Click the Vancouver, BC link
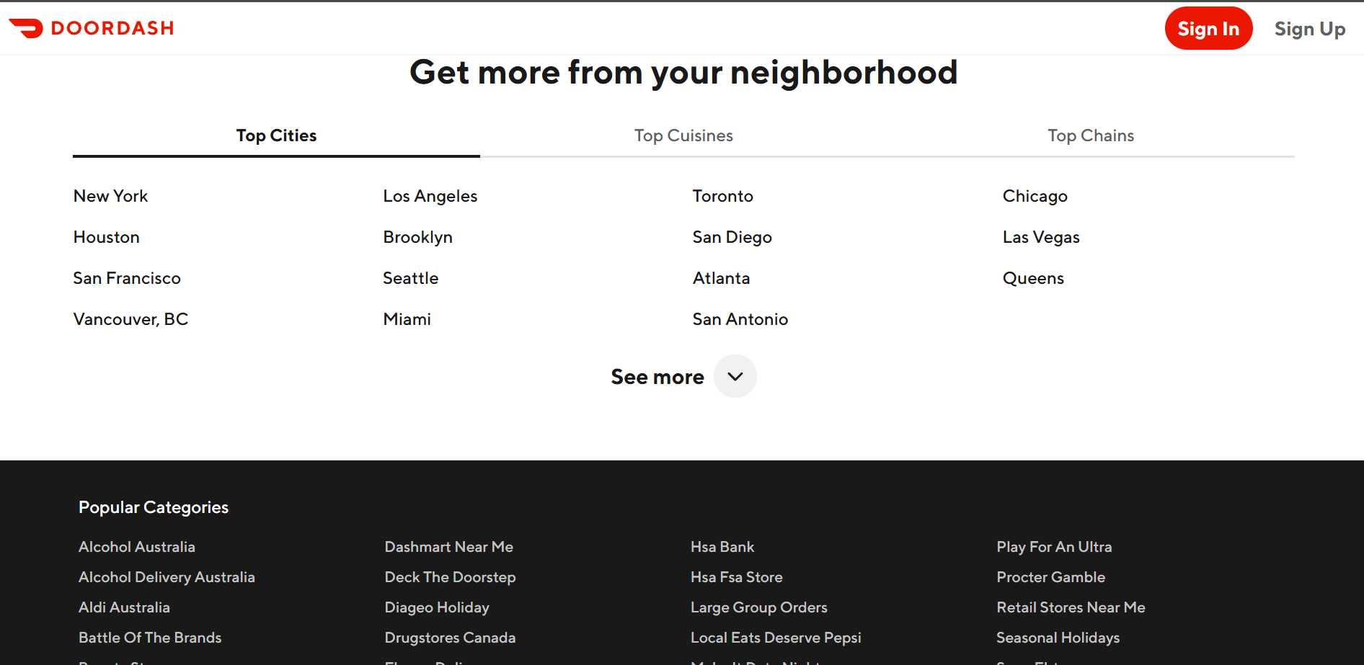The image size is (1364, 665). pyautogui.click(x=130, y=319)
